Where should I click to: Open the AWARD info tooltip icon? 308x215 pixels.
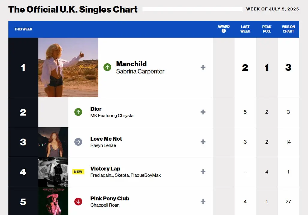[x=223, y=30]
